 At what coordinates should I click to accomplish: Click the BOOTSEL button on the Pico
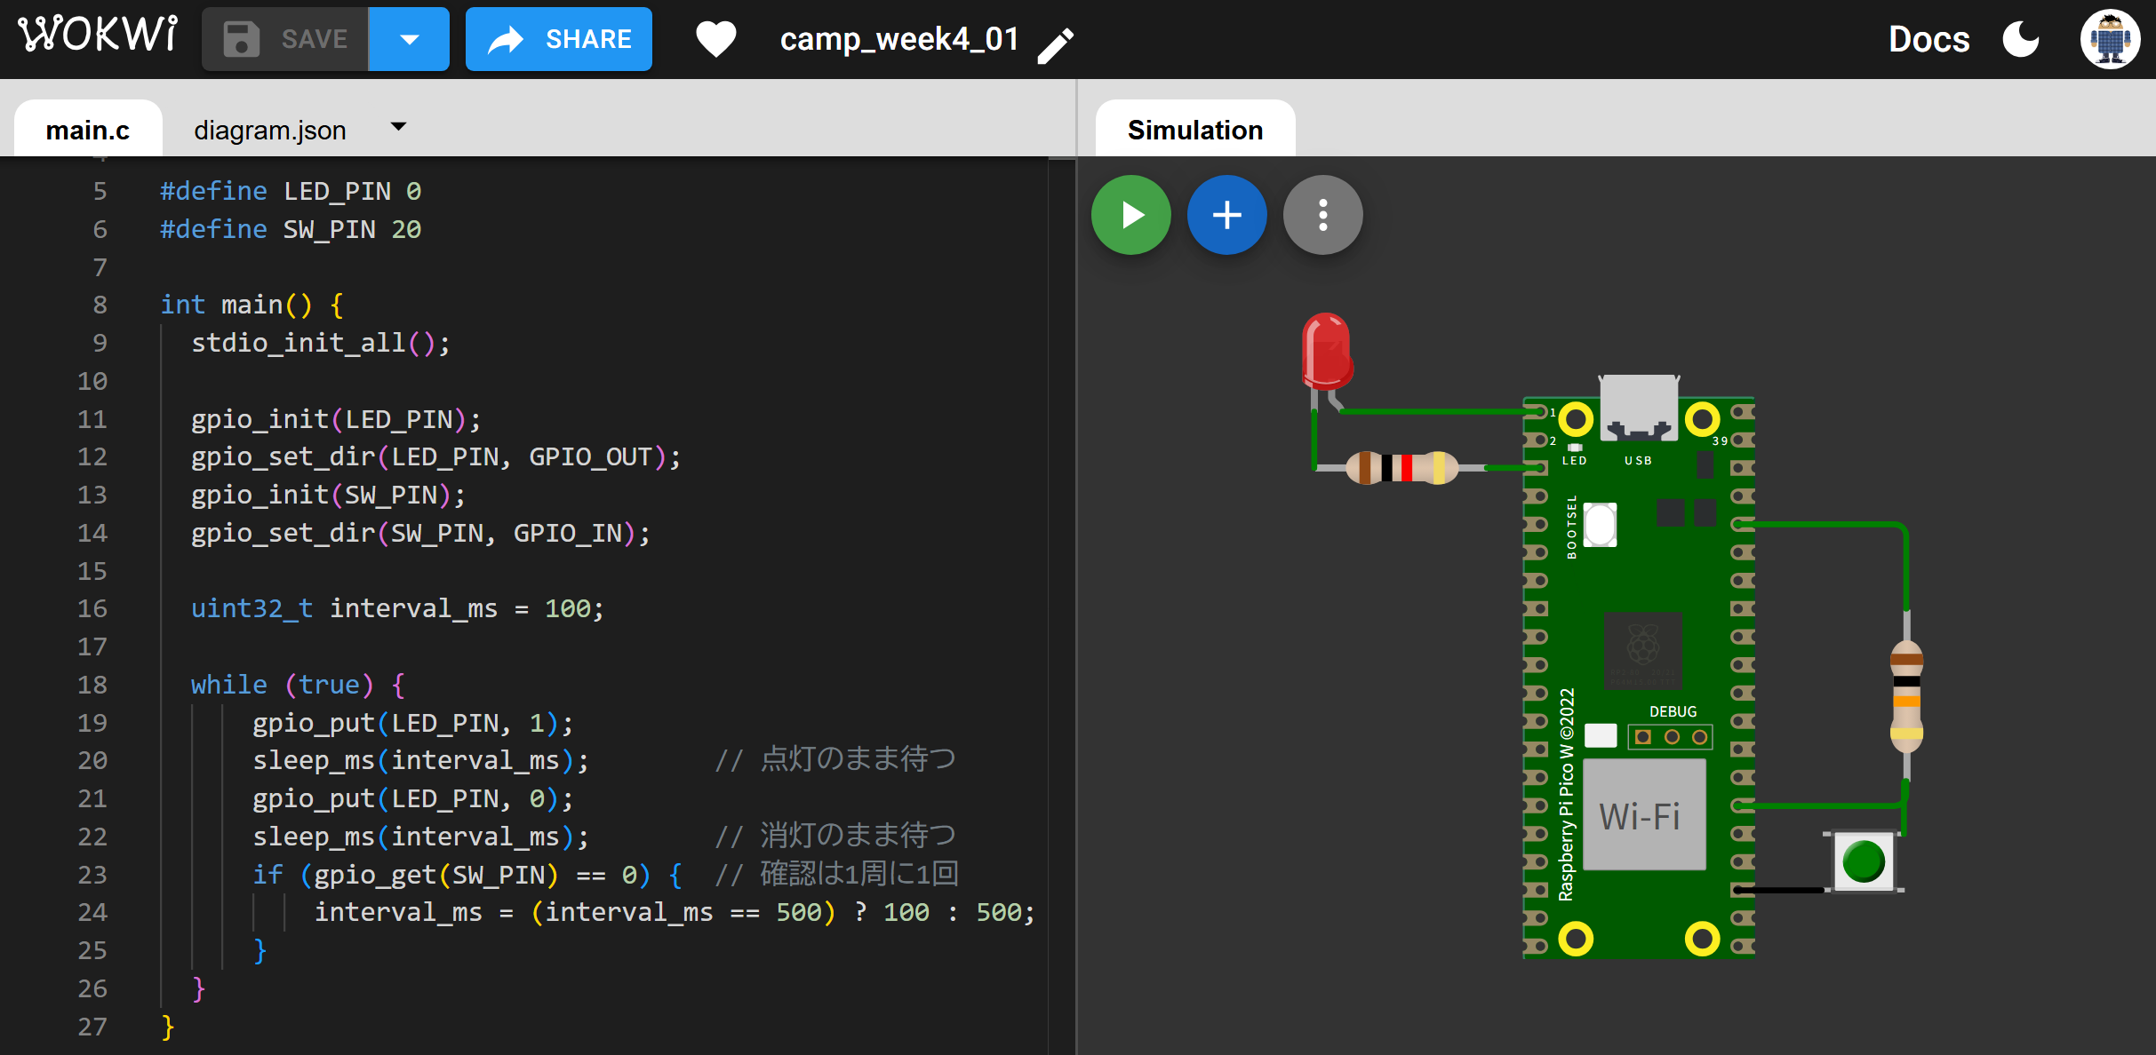pos(1600,525)
